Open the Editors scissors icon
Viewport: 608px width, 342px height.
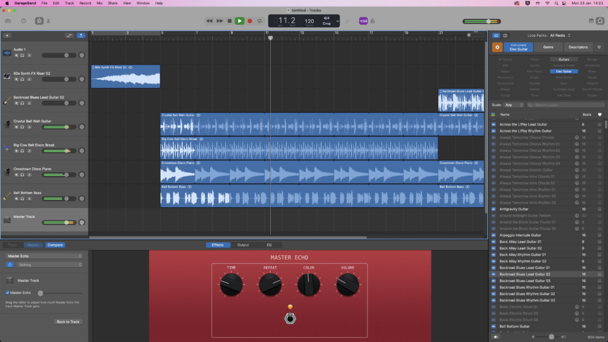(49, 21)
